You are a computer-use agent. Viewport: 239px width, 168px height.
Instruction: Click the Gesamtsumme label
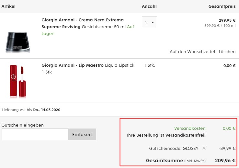pos(165,161)
